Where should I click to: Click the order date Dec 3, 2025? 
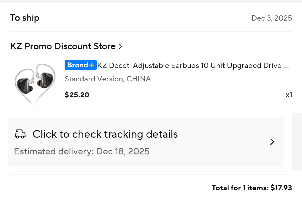[272, 18]
